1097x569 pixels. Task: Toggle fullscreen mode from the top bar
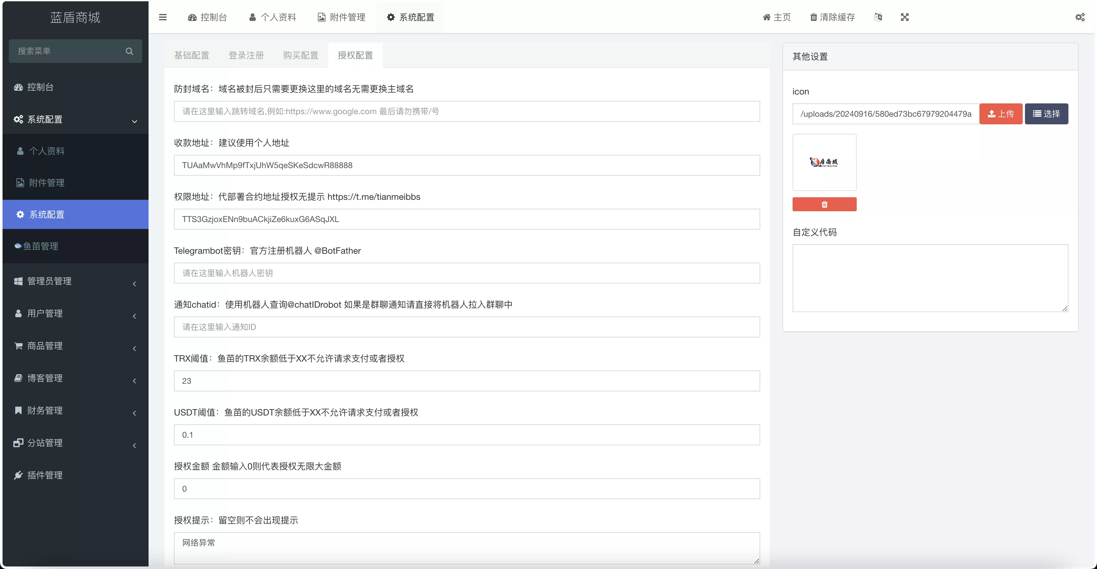point(905,17)
